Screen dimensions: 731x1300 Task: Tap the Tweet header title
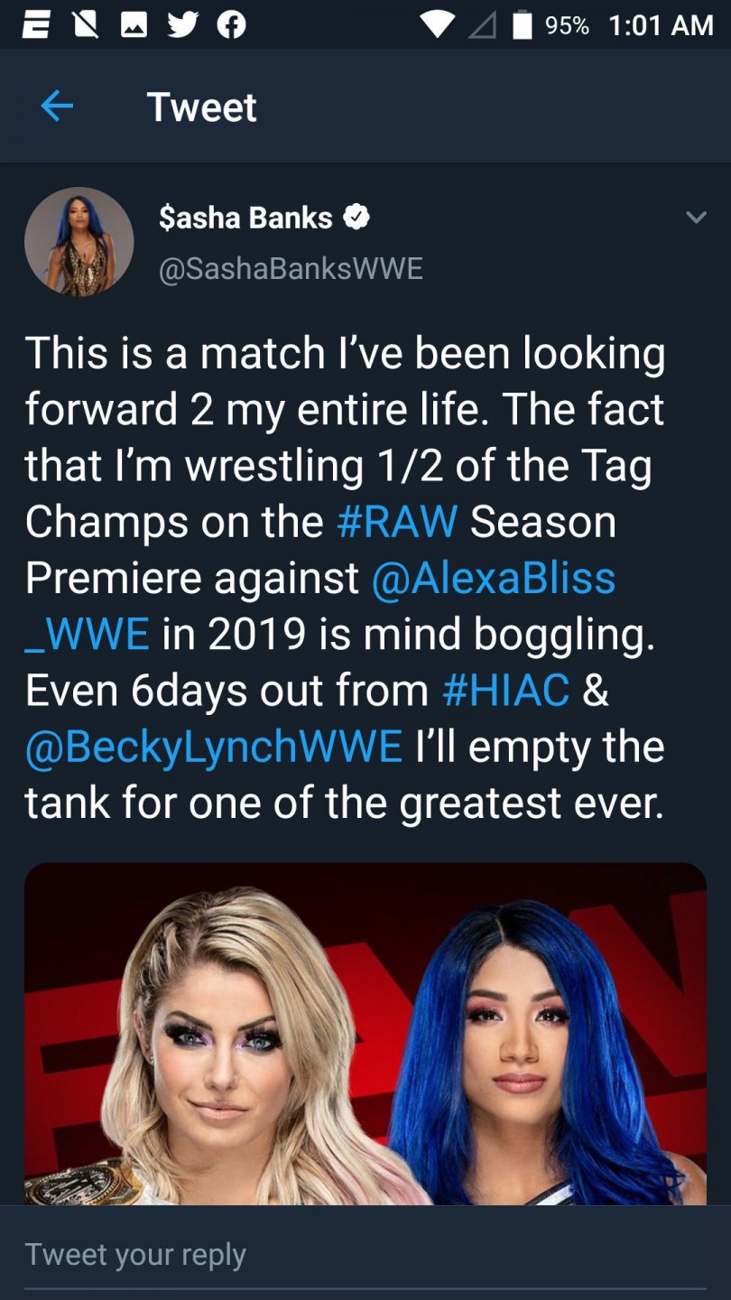pyautogui.click(x=202, y=107)
